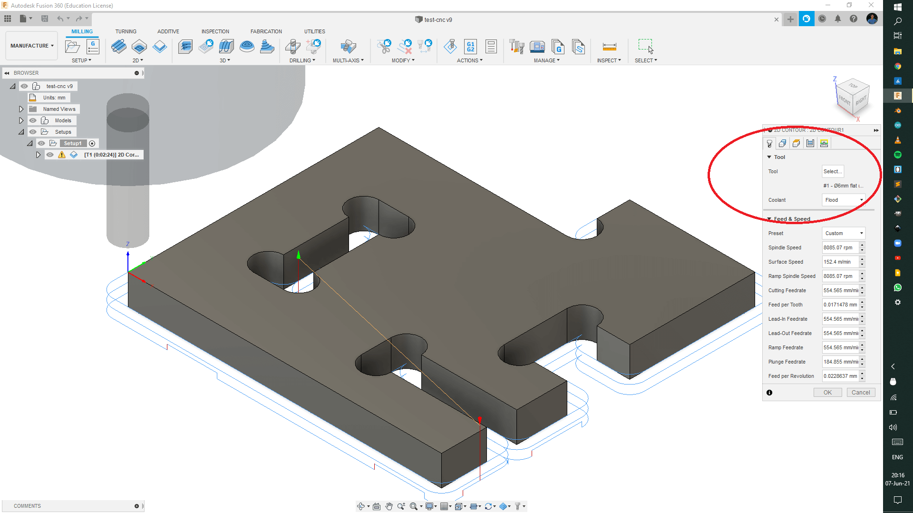Open the Post Library G icon
913x513 pixels.
click(558, 47)
